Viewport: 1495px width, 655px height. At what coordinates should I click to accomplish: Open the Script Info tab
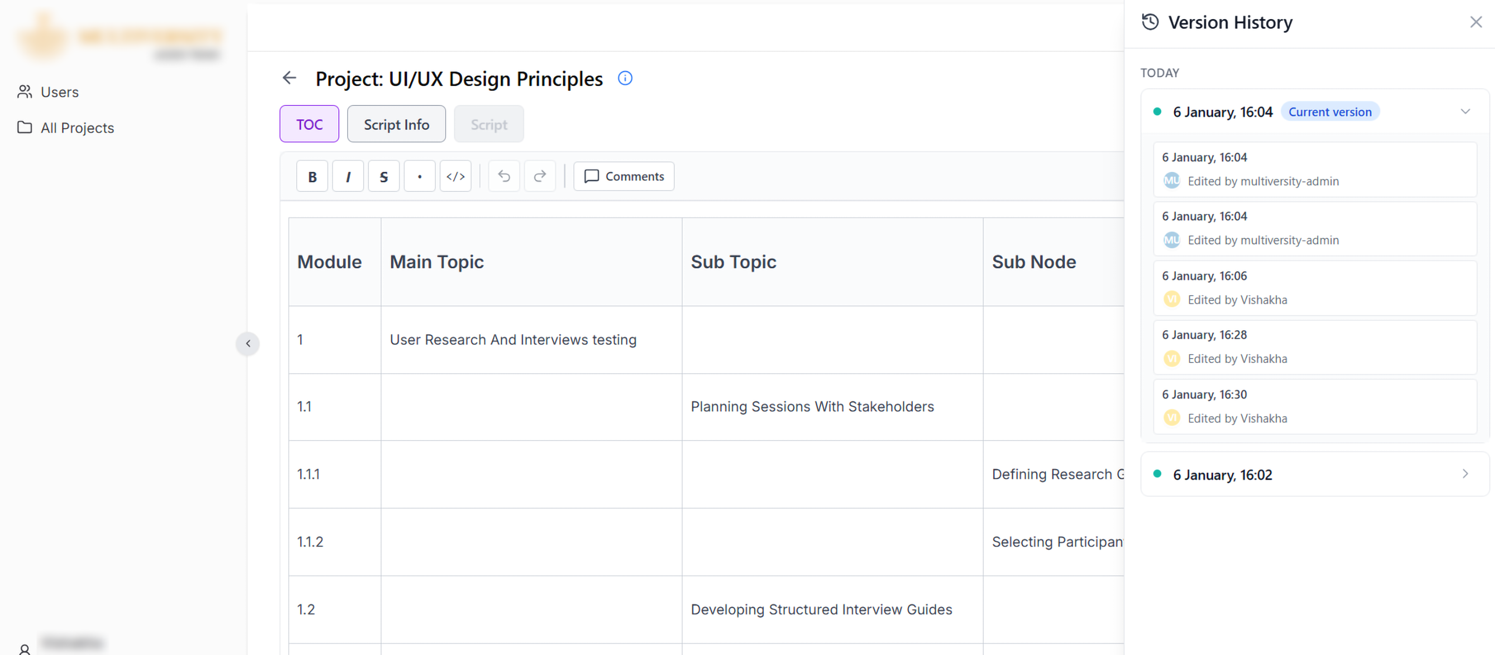click(396, 124)
